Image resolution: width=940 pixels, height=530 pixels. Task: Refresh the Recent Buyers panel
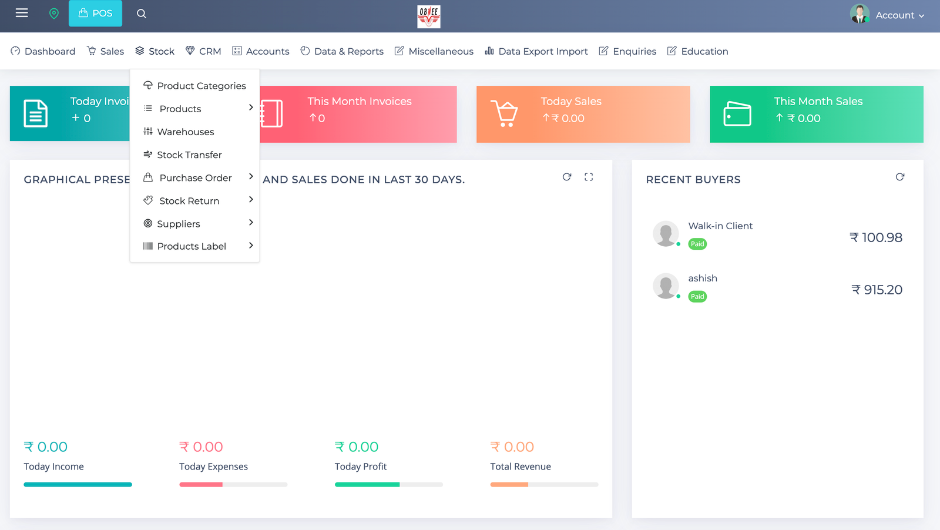[x=899, y=177]
